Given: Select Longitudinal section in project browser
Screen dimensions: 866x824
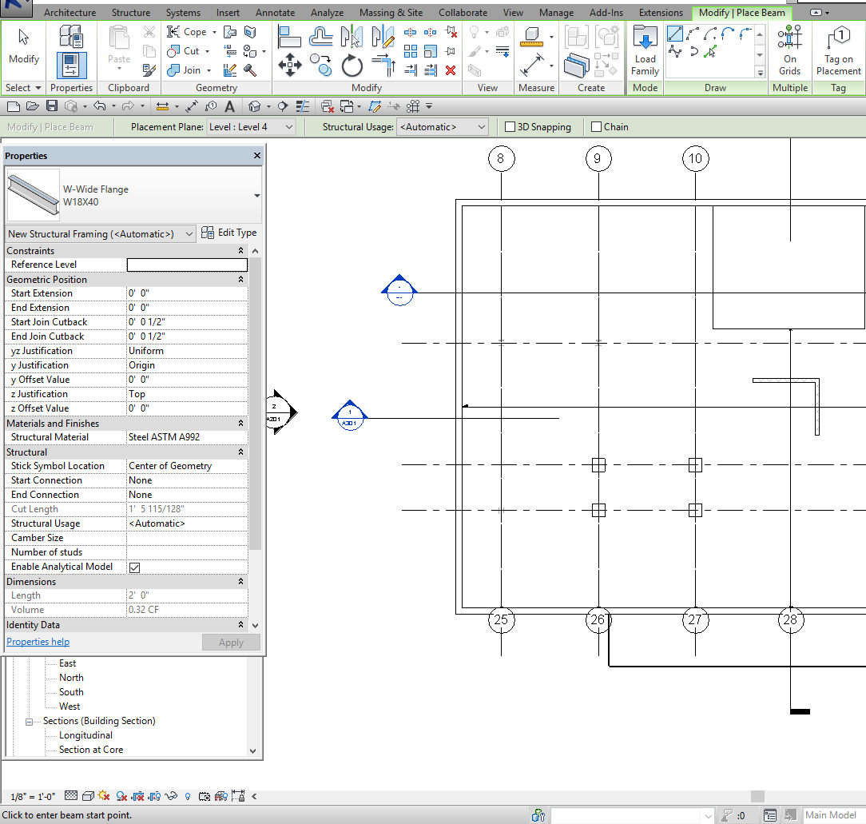Looking at the screenshot, I should click(x=85, y=734).
